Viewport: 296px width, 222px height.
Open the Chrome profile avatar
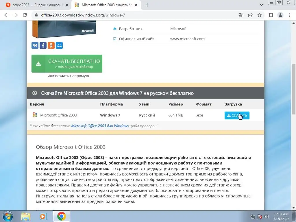tap(280, 15)
